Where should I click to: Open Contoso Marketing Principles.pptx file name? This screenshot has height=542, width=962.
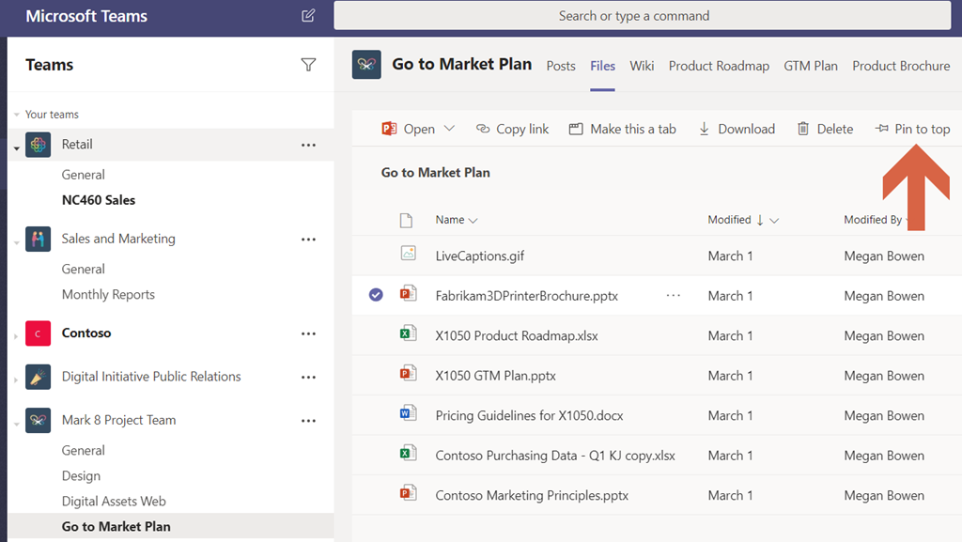[532, 495]
